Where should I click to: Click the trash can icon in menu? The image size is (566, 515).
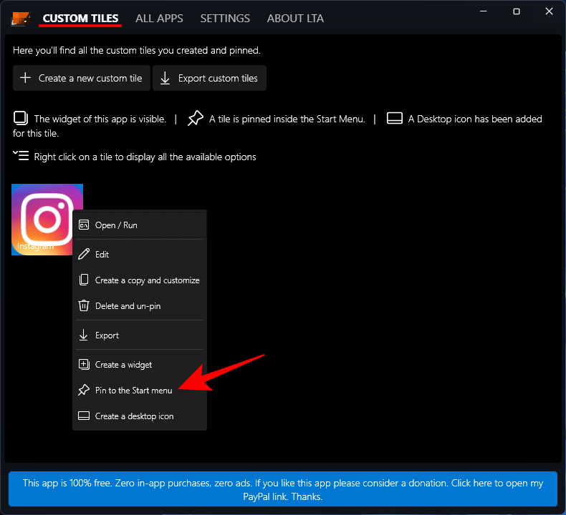coord(84,306)
